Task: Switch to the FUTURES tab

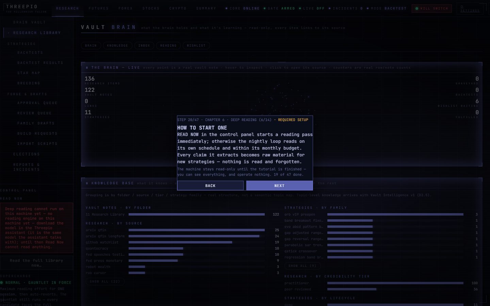Action: pyautogui.click(x=99, y=8)
